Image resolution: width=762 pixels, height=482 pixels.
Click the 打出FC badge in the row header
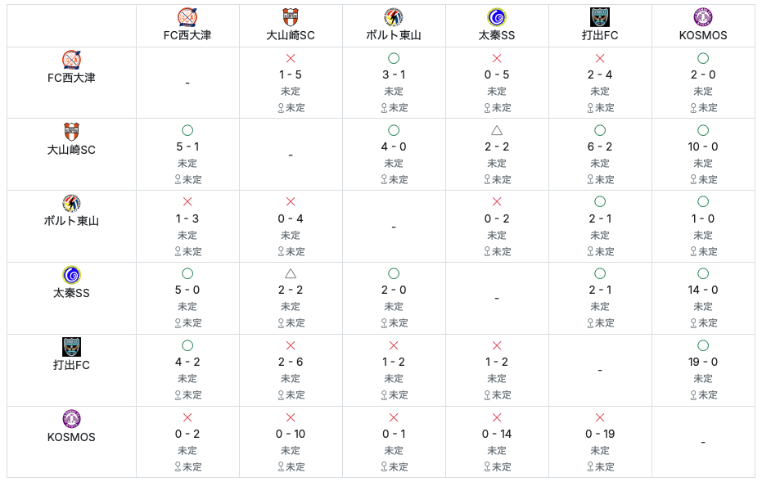[x=71, y=347]
